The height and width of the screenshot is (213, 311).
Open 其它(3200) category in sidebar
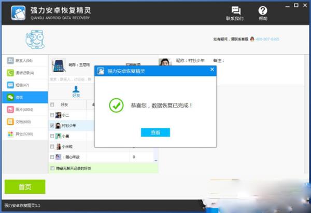pyautogui.click(x=24, y=134)
